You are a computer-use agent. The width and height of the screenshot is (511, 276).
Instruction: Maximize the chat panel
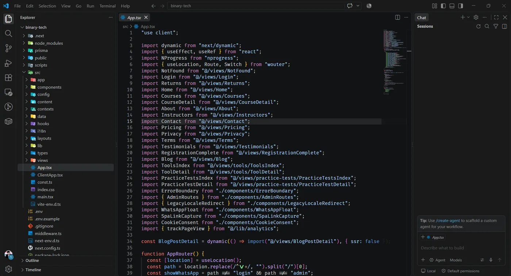pos(496,18)
